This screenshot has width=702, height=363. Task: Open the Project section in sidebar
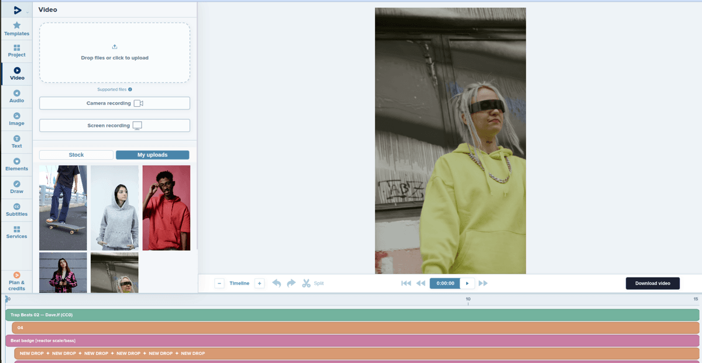pos(16,51)
